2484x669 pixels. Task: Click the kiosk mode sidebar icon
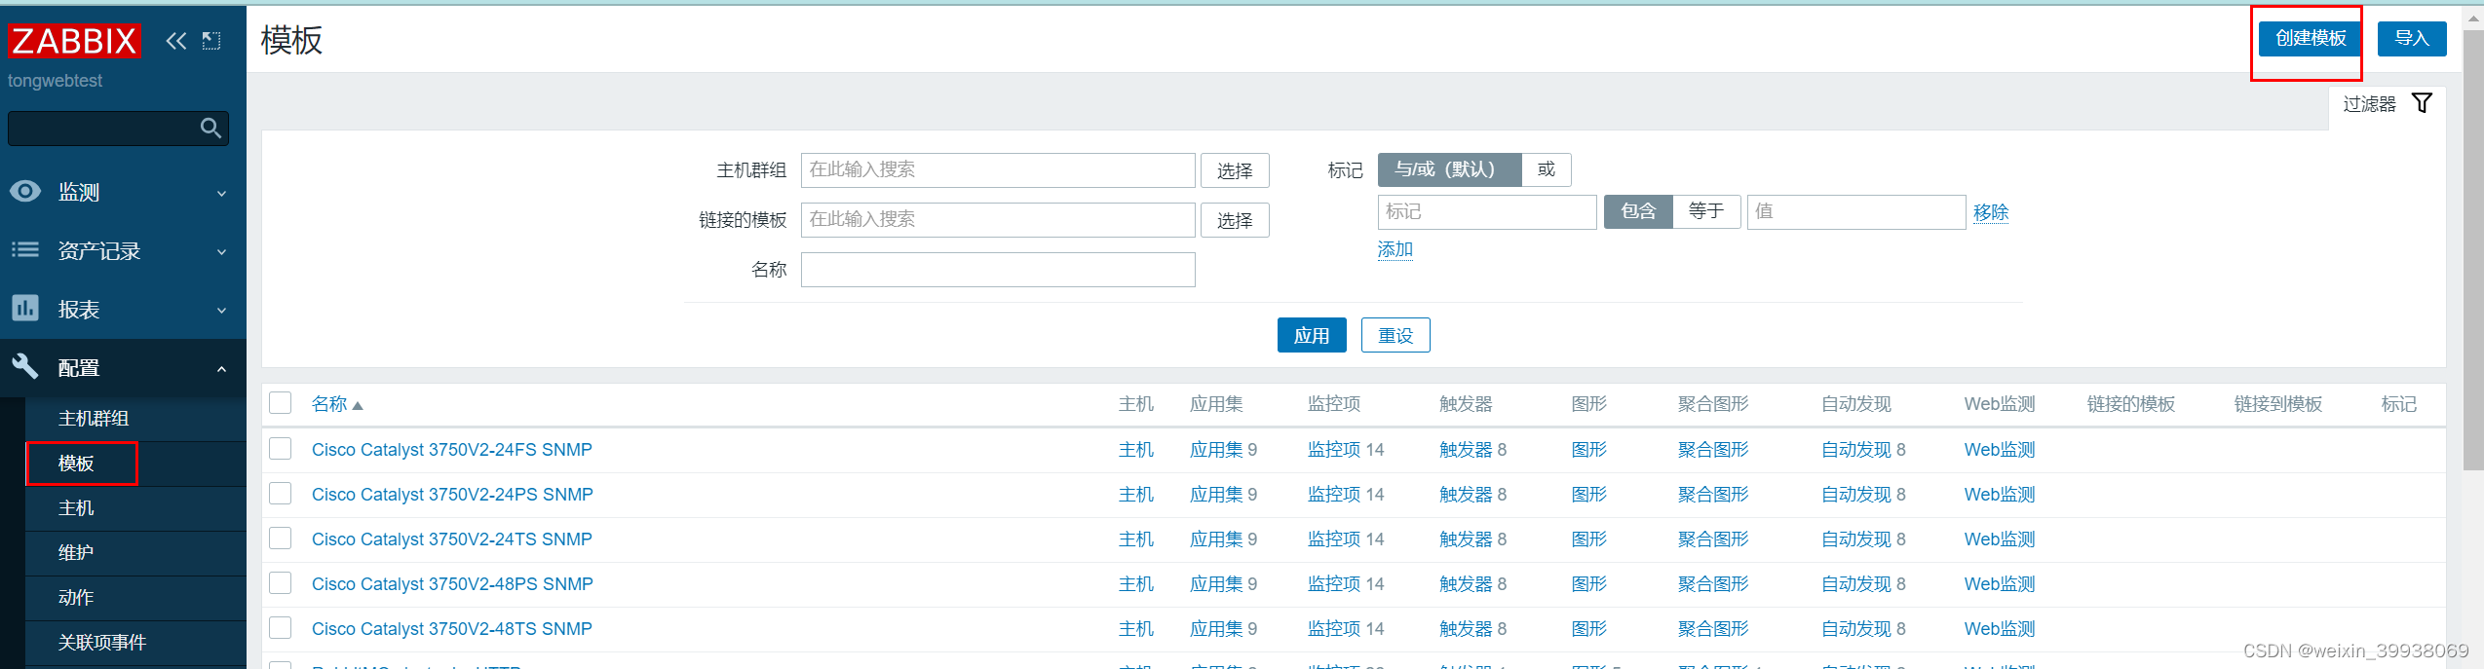coord(211,41)
